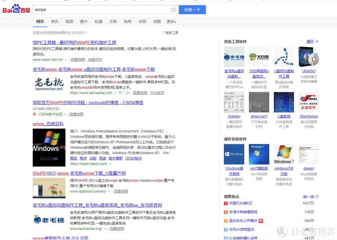Click the 老毛桃u盘启动盘 software icon

234,57
